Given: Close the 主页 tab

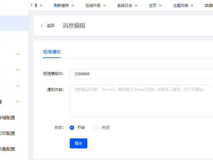Looking at the screenshot, I should coord(160,6).
